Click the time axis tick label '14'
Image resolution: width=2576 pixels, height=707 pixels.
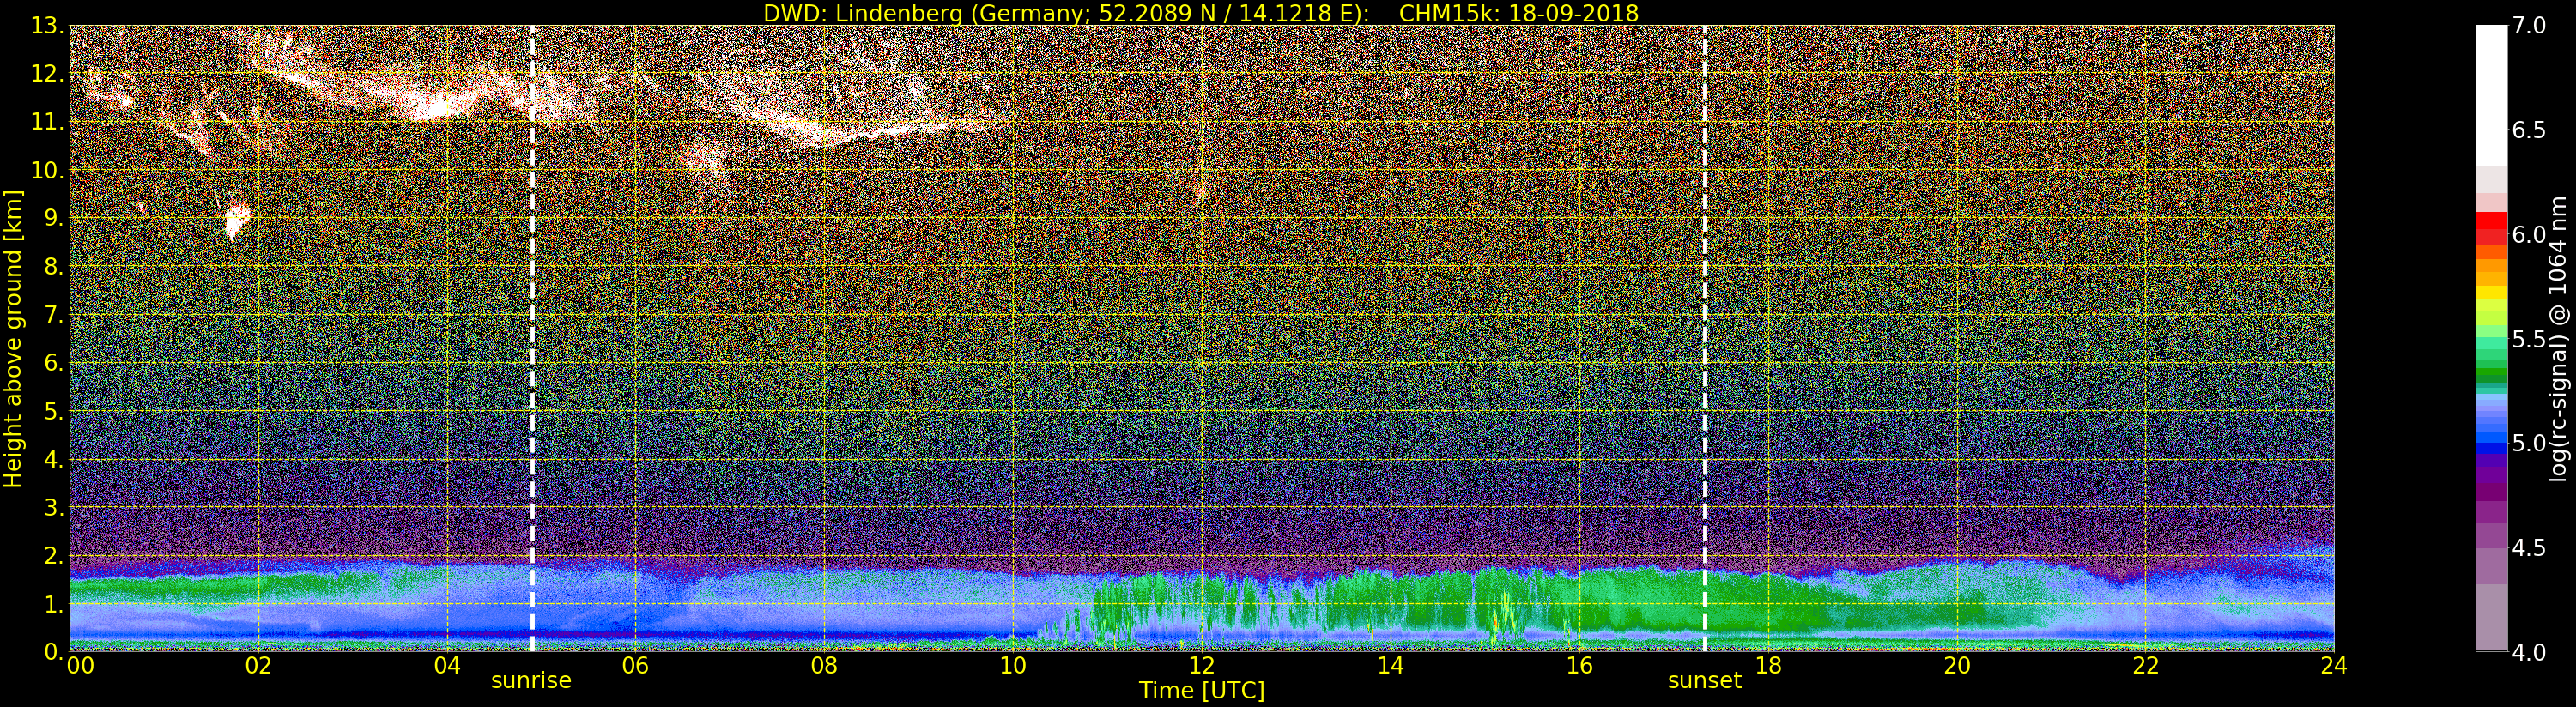(x=1390, y=666)
